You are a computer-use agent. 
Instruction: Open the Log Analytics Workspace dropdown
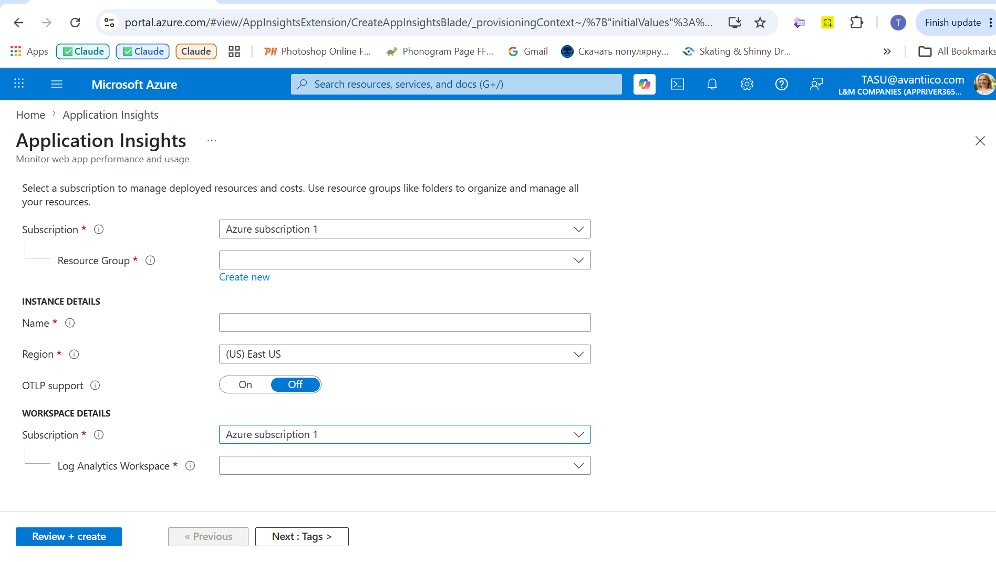point(404,465)
